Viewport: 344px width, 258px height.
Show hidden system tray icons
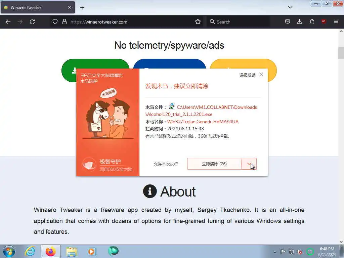(x=275, y=252)
